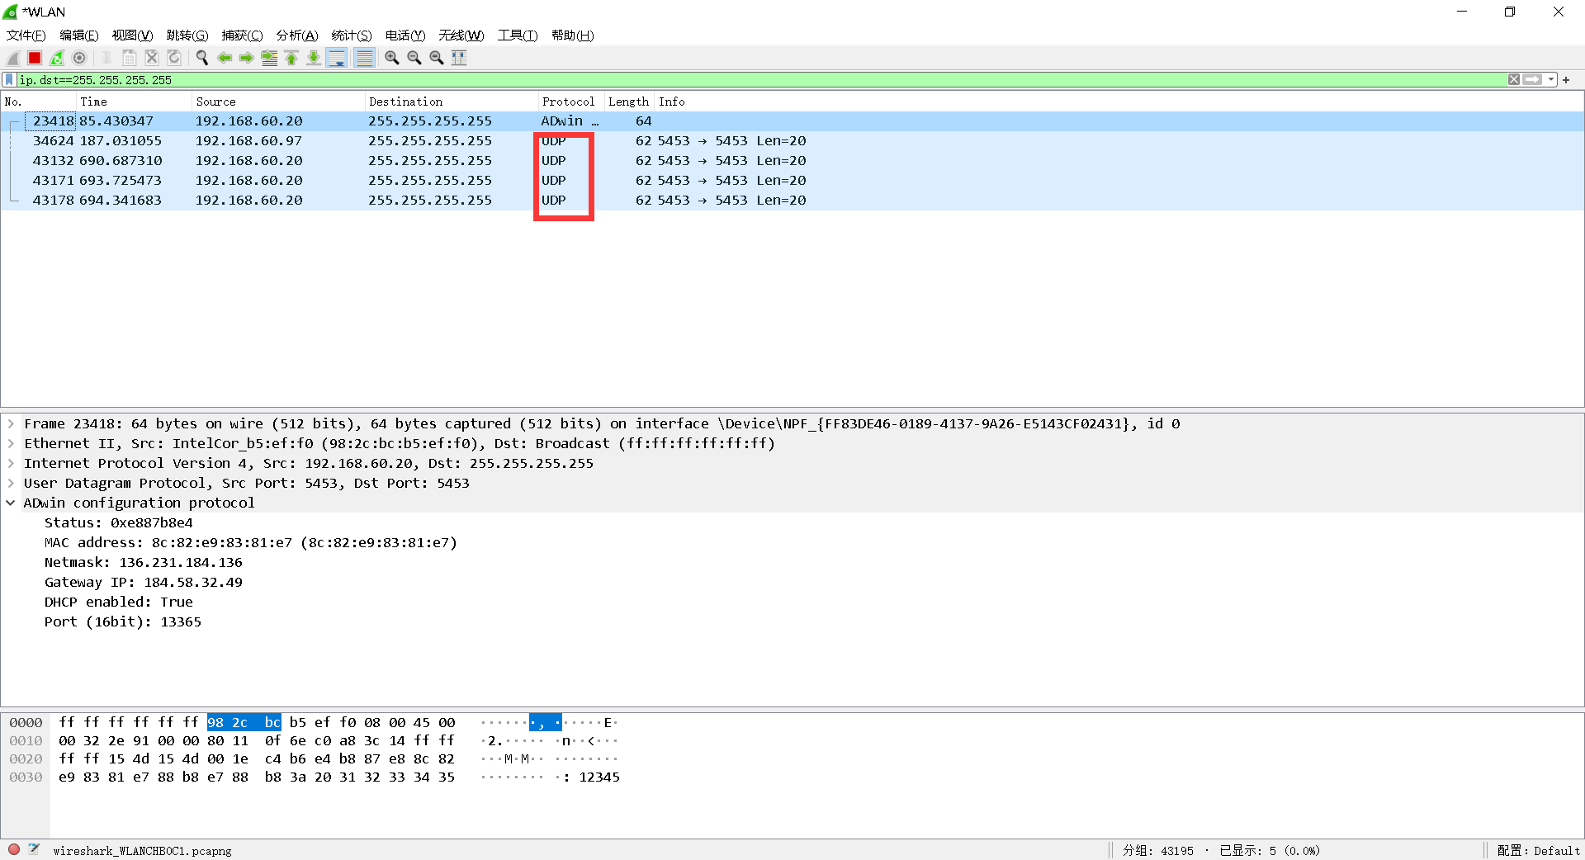
Task: Stop the running capture with red square
Action: click(x=35, y=58)
